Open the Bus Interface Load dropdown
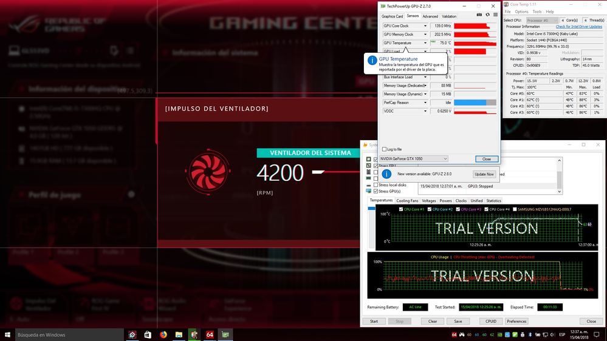 [x=425, y=77]
